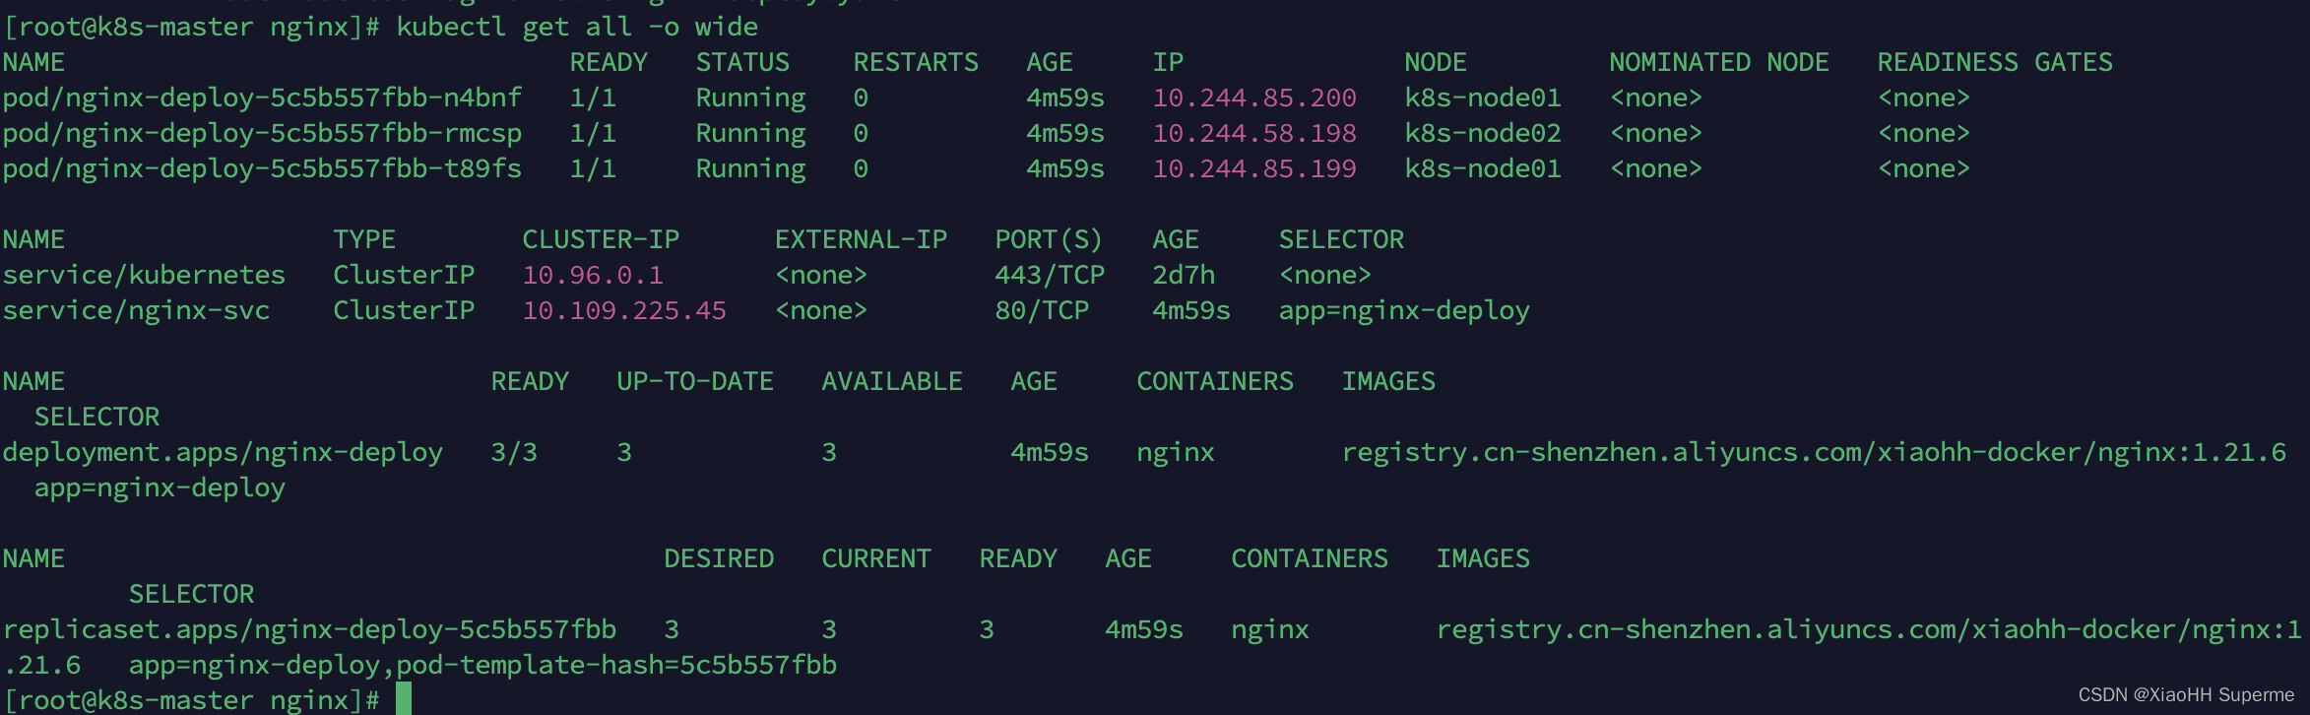2310x715 pixels.
Task: Click pod name ending in t89fs
Action: coord(262,168)
